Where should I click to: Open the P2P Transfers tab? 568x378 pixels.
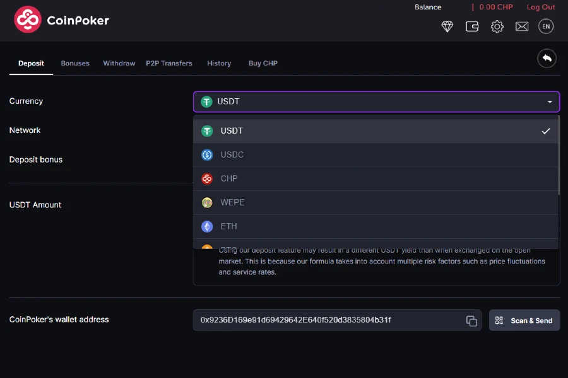169,63
